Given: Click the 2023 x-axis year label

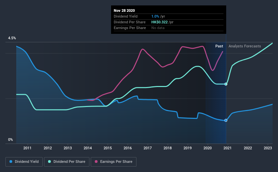Looking at the screenshot, I should coord(268,148).
